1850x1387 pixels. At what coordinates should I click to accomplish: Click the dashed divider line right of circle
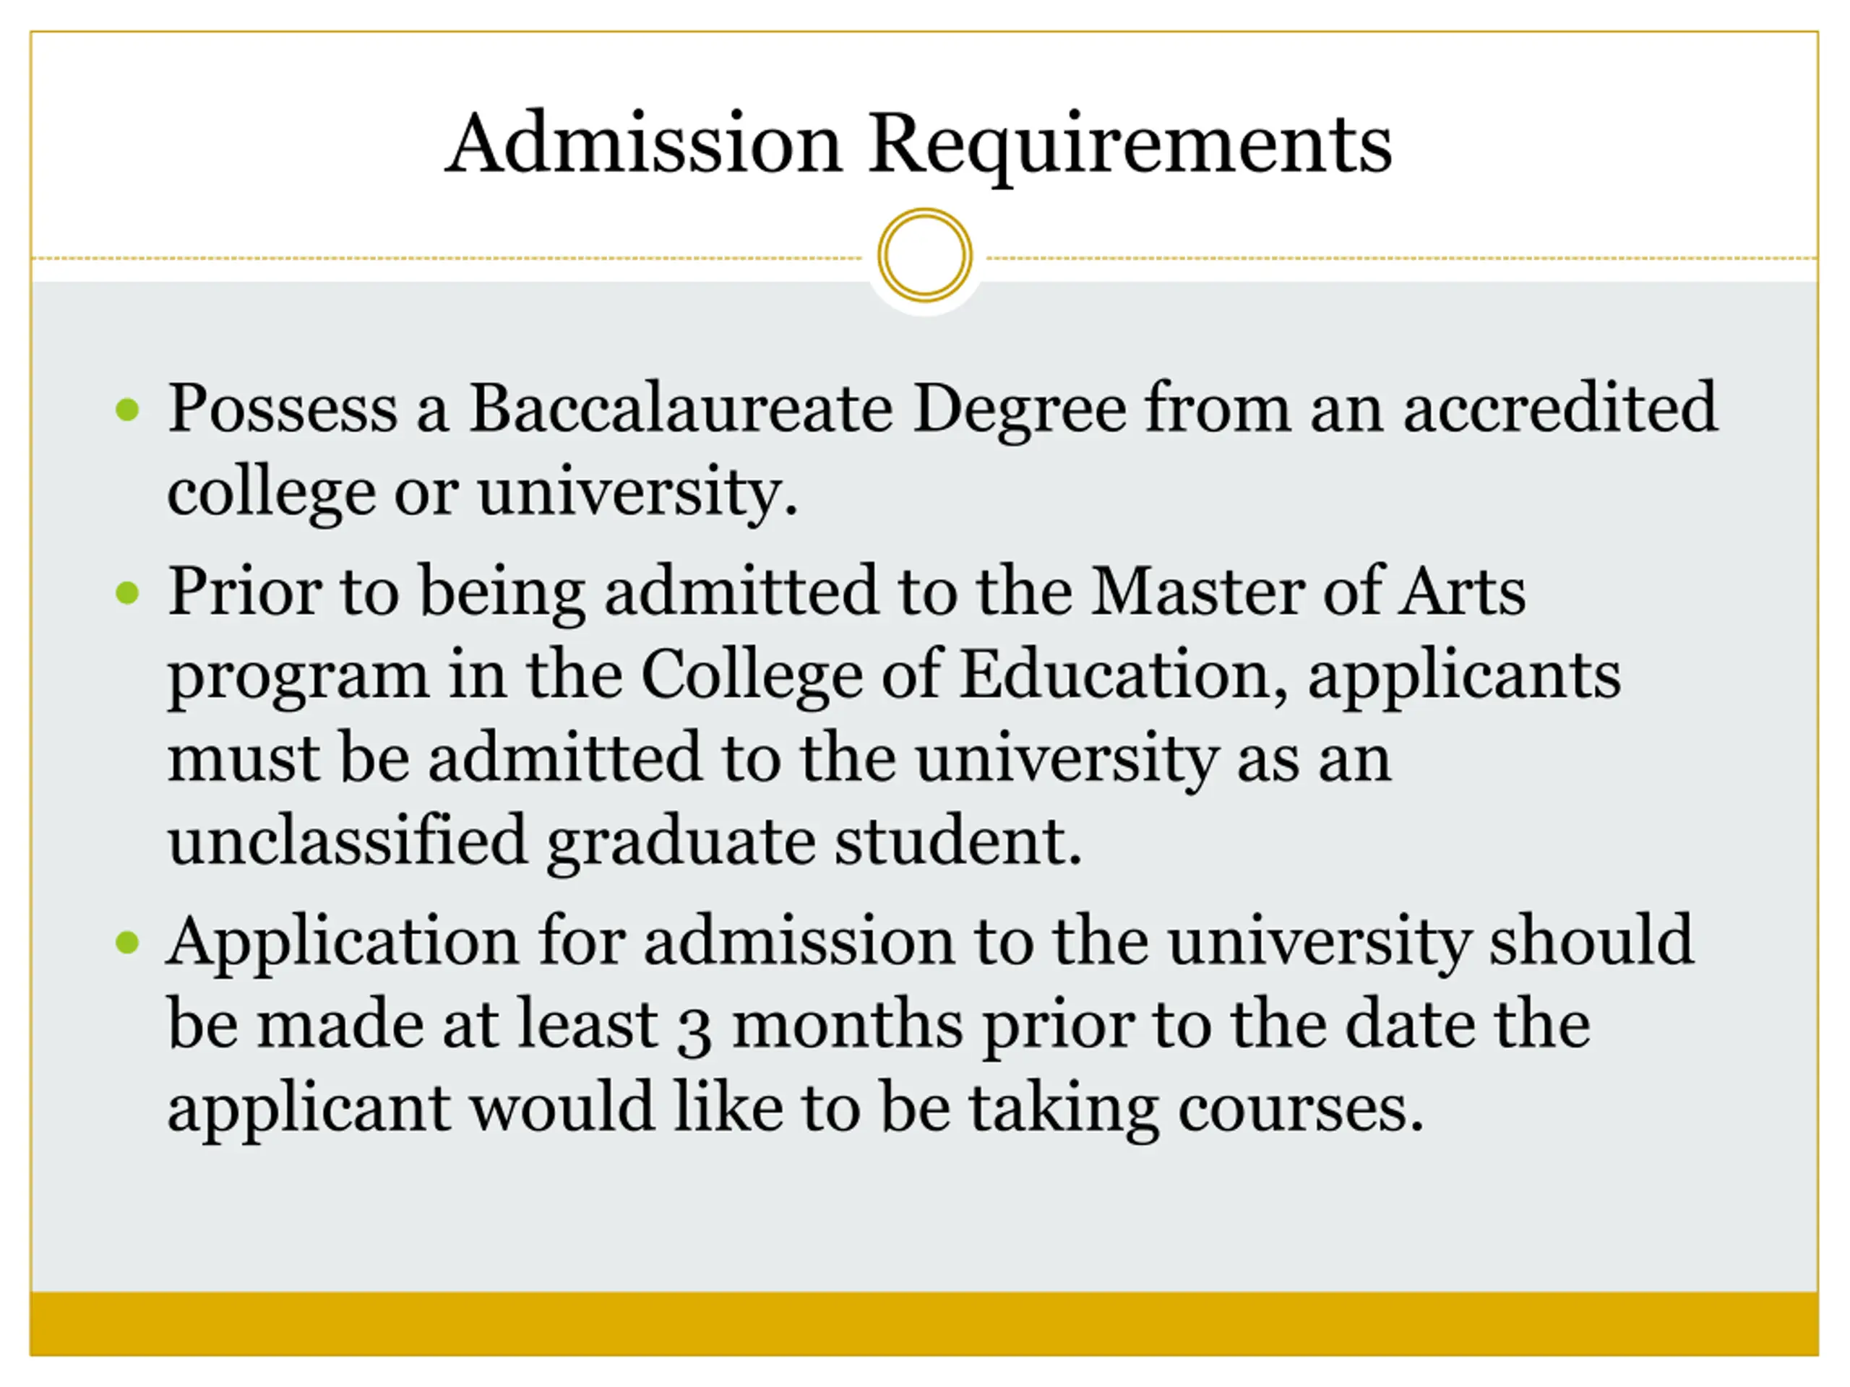[1403, 259]
